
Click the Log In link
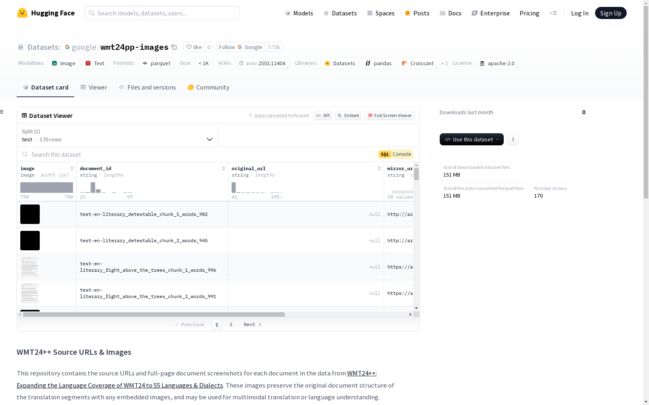(x=580, y=13)
